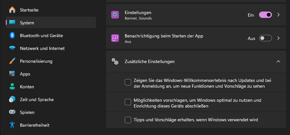Image resolution: width=290 pixels, height=135 pixels.
Task: Select the System menu item
Action: (x=51, y=23)
